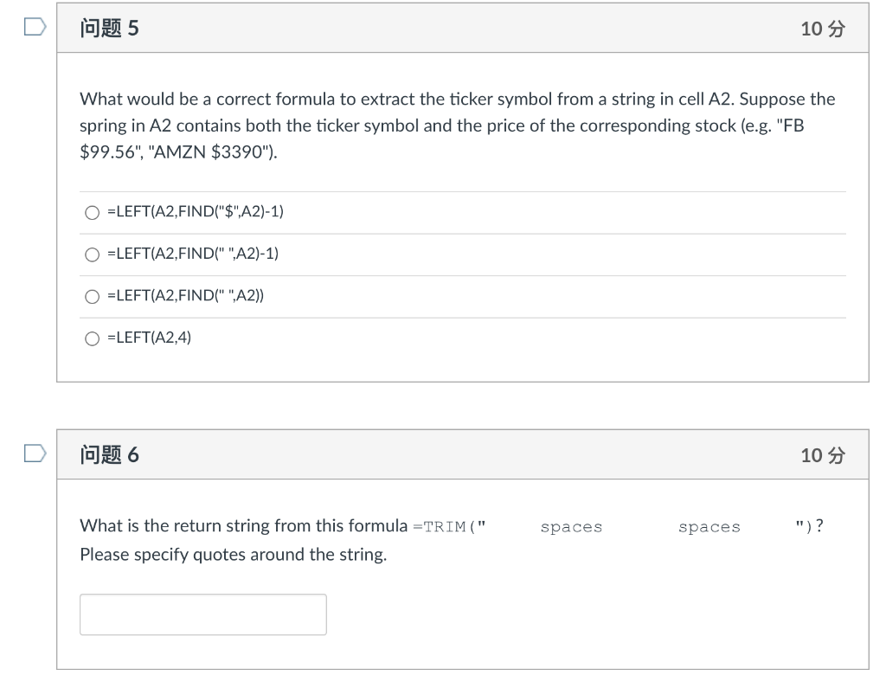The image size is (886, 682).
Task: Select the =LEFT(A2,4) answer option
Action: [92, 338]
